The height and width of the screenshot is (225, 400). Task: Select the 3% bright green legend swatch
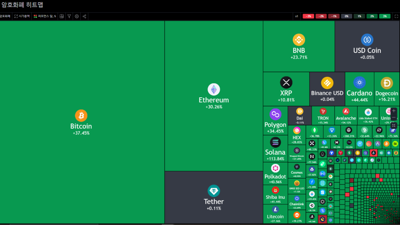tap(385, 16)
